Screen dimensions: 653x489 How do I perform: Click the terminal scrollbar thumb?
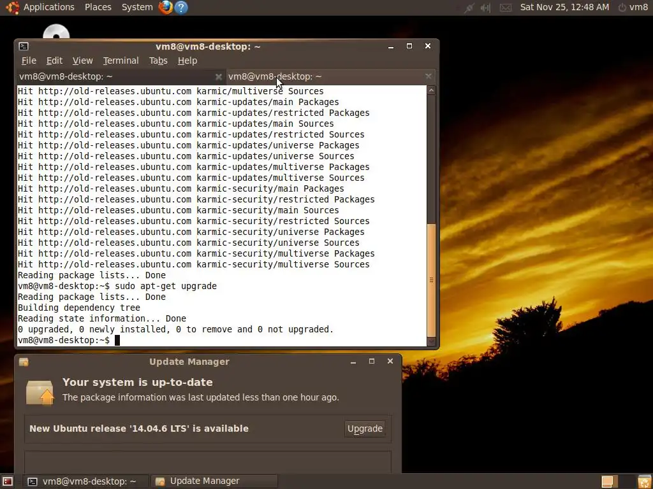(432, 280)
